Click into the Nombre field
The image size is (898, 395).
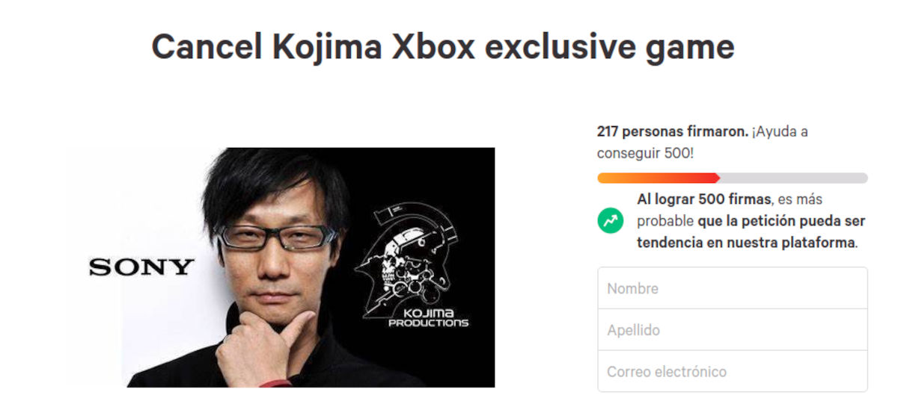[732, 288]
